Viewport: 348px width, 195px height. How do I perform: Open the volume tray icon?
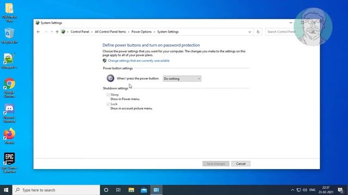coord(305,190)
